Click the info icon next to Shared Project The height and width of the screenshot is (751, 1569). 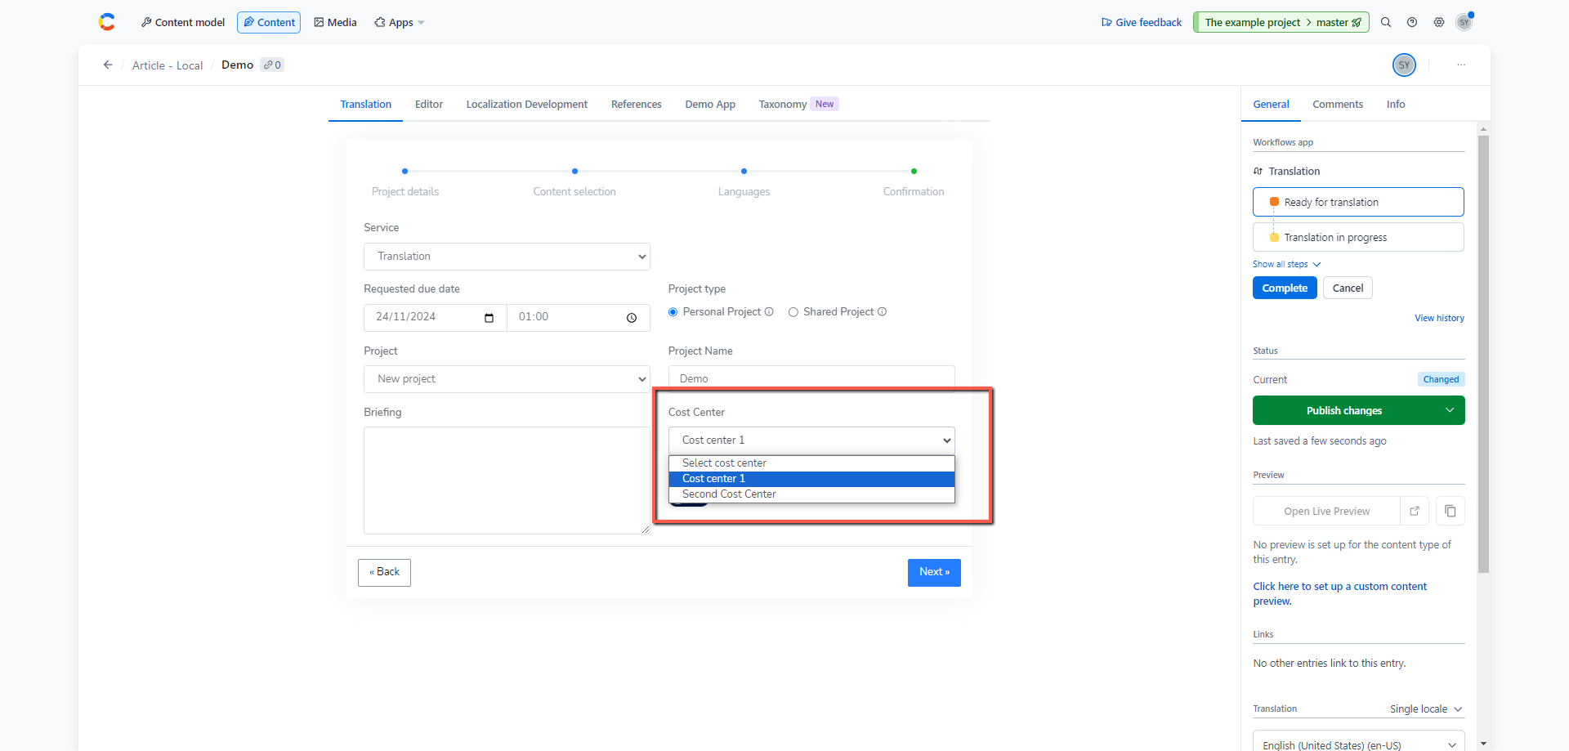(x=882, y=311)
